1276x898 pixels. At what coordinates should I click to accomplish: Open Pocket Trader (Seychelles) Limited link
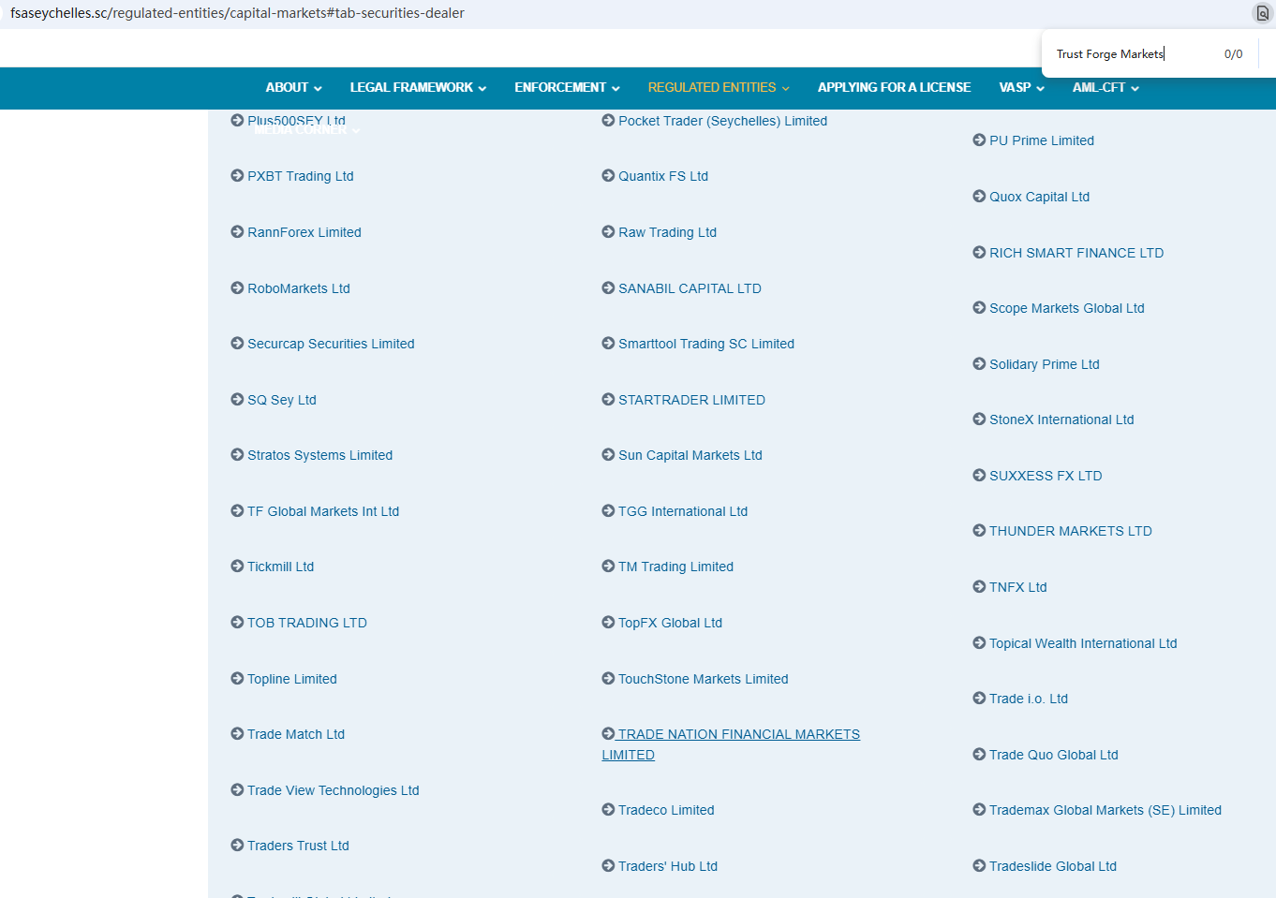coord(722,121)
